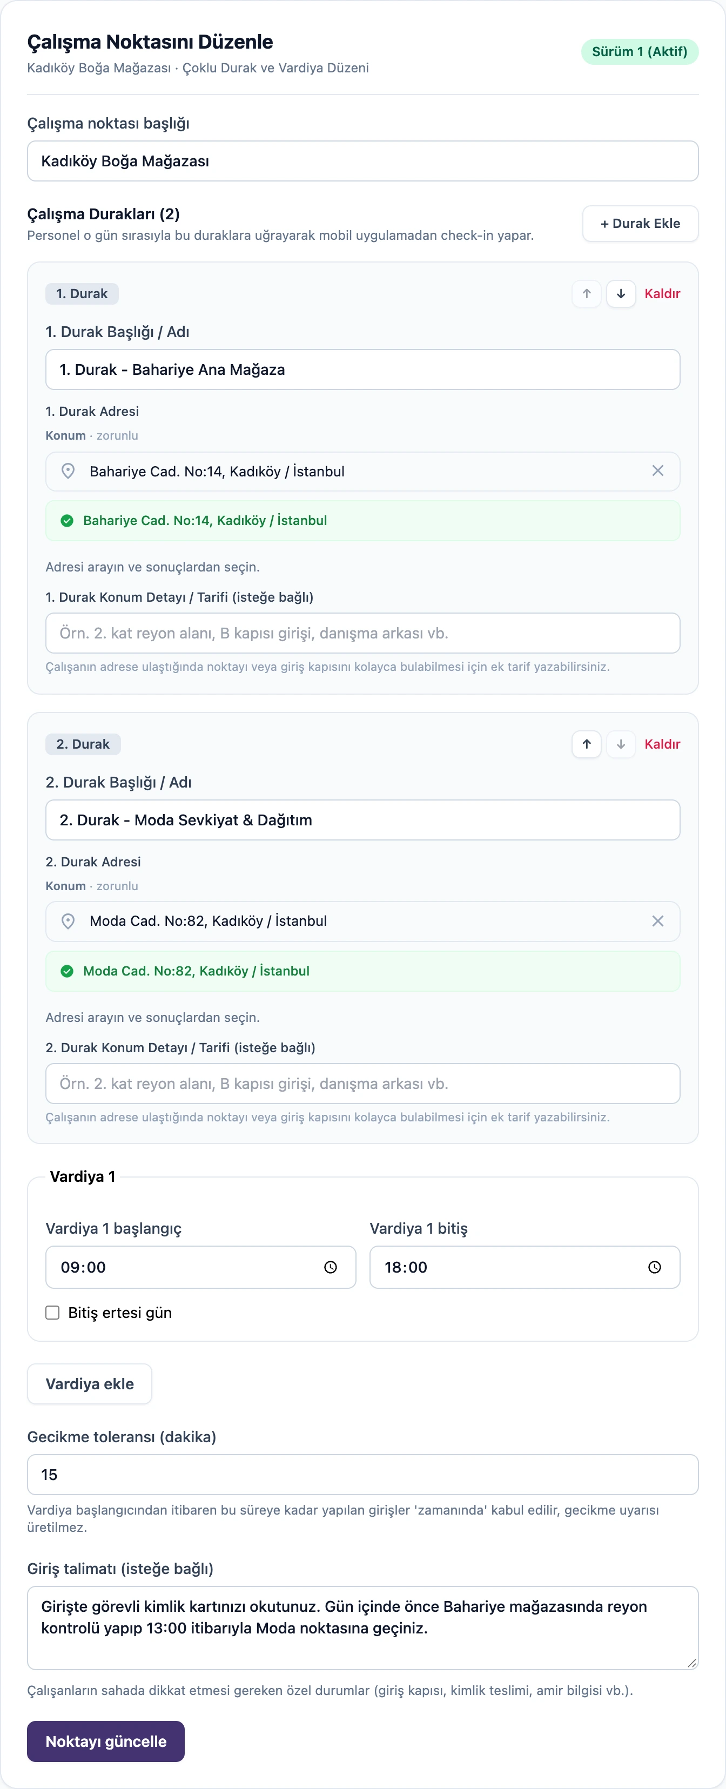
Task: Click the Giriş talimatı text area
Action: click(x=362, y=1628)
